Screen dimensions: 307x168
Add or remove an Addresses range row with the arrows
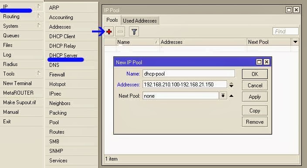(x=231, y=85)
